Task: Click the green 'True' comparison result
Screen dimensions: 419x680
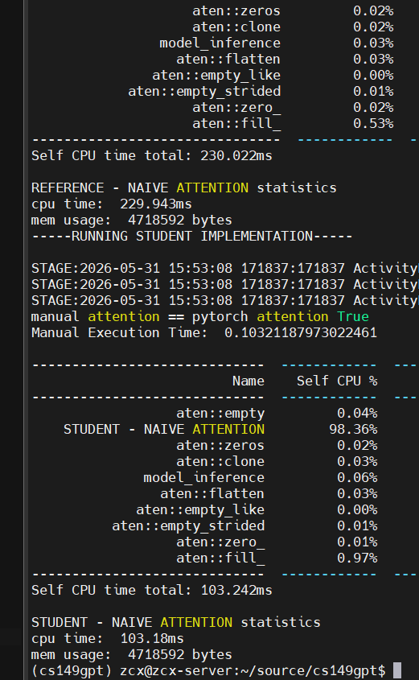Action: 353,316
